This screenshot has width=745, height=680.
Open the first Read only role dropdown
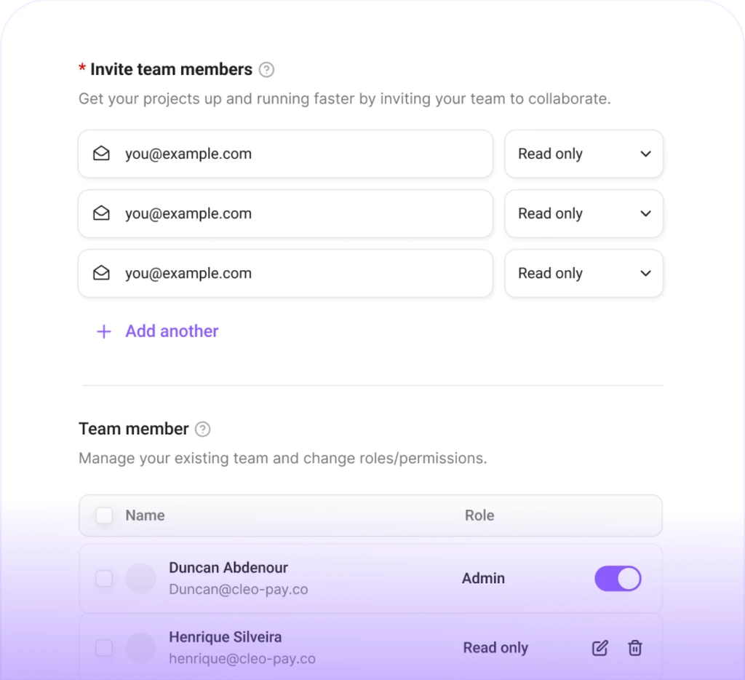(583, 154)
